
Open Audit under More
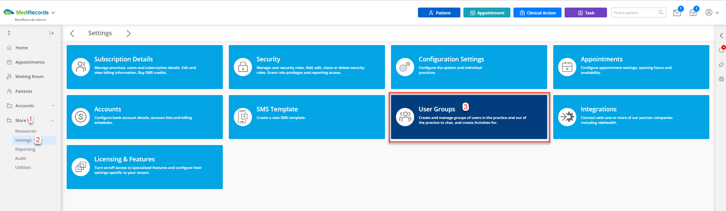pos(20,158)
